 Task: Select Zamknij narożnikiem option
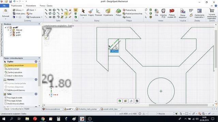tap(20, 65)
